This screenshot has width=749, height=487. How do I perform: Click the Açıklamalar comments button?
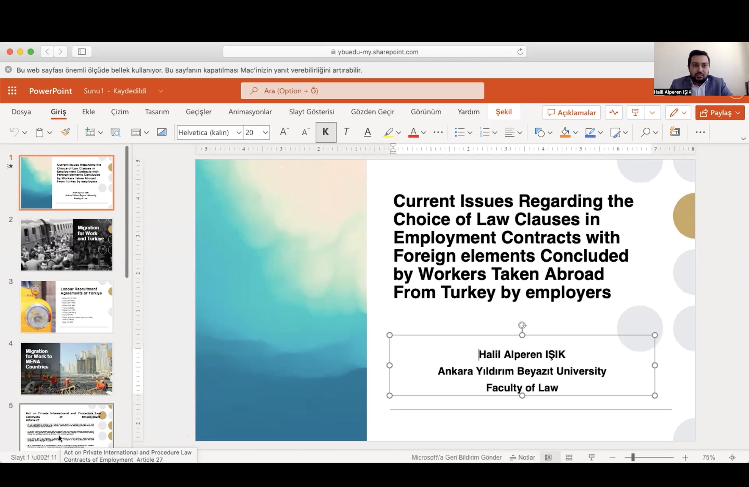571,113
